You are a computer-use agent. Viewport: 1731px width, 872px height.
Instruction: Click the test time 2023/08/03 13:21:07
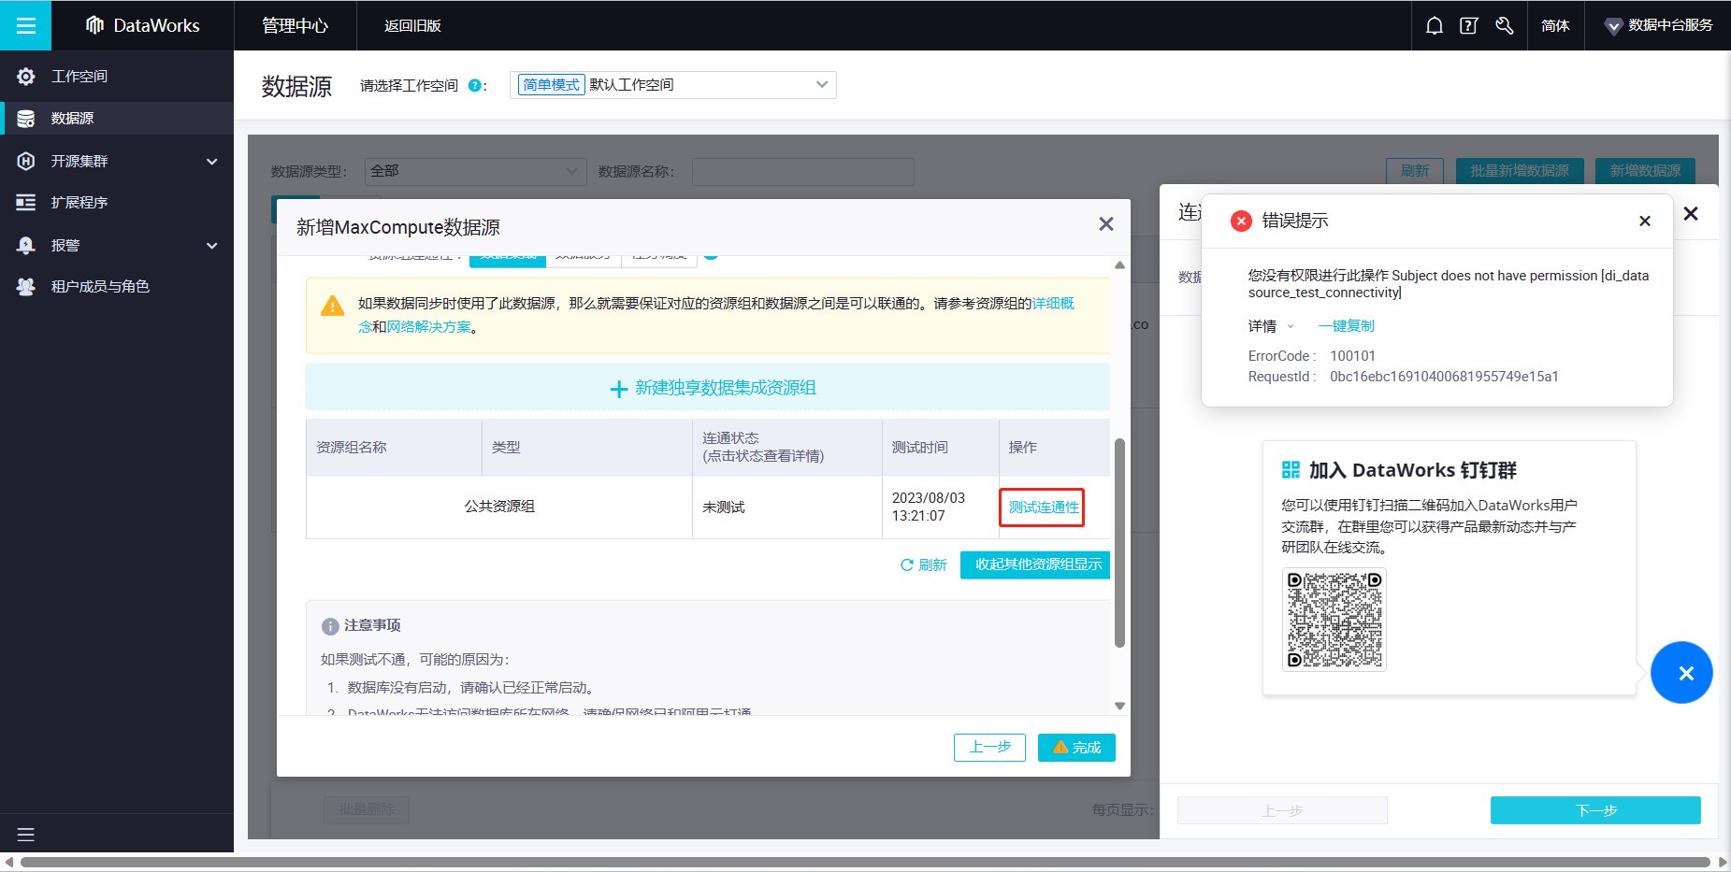pyautogui.click(x=929, y=507)
